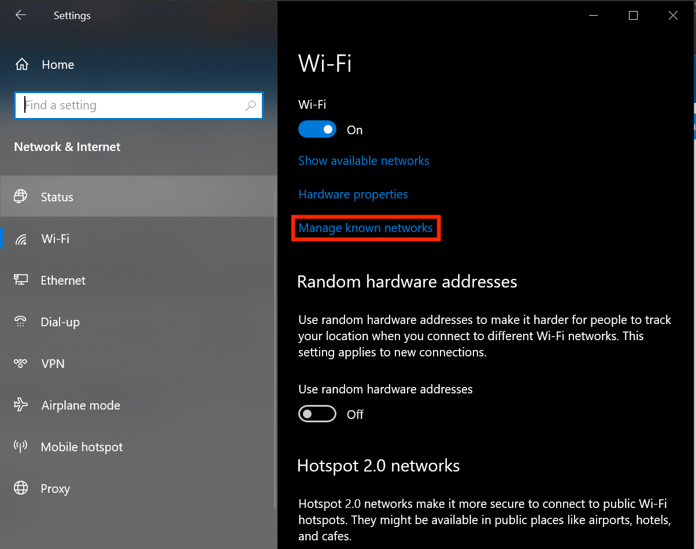
Task: Select the Wi-Fi signal icon in sidebar
Action: tap(21, 239)
